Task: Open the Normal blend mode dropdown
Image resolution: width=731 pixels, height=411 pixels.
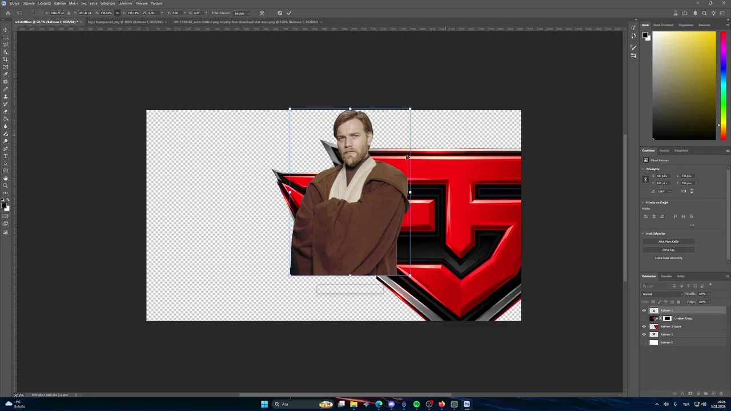Action: (x=662, y=294)
